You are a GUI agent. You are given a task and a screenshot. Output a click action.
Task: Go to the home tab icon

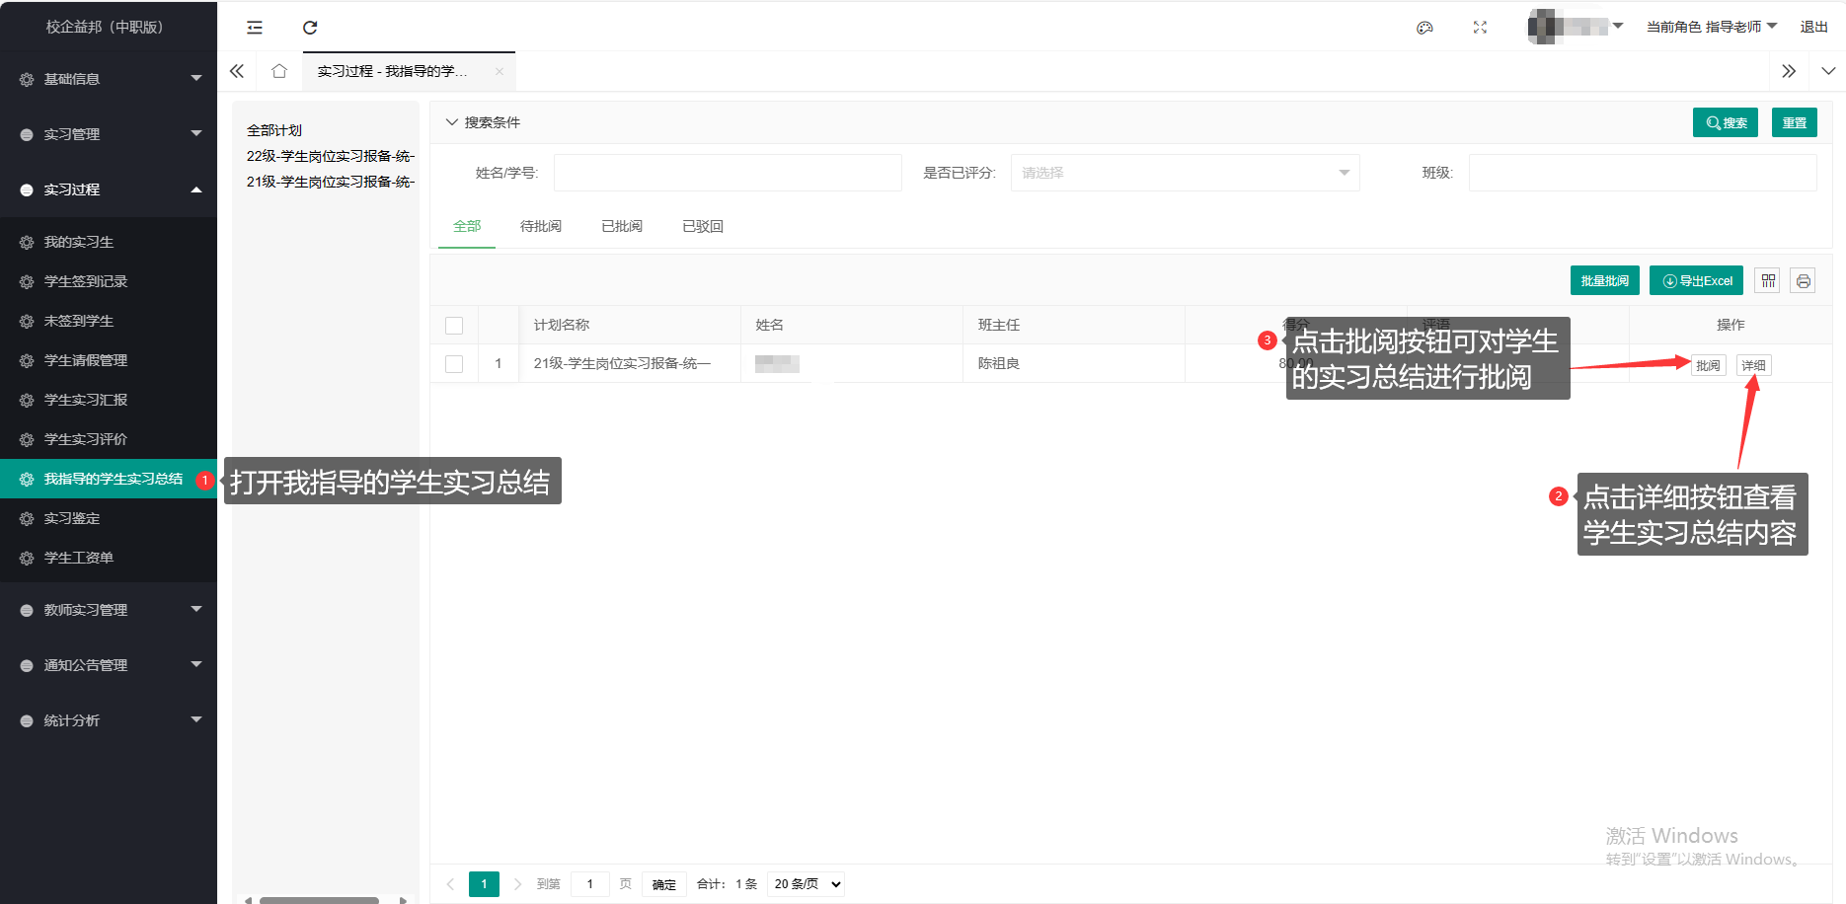pos(279,71)
